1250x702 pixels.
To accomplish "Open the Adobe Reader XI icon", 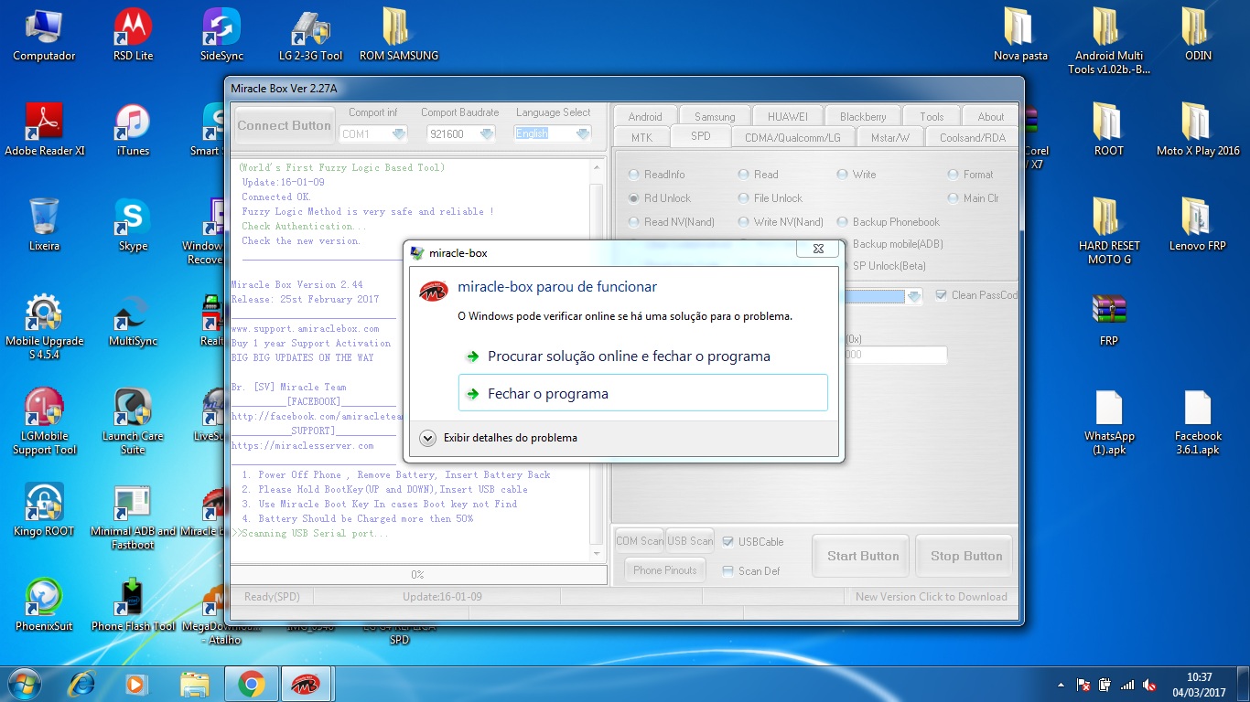I will [x=44, y=130].
